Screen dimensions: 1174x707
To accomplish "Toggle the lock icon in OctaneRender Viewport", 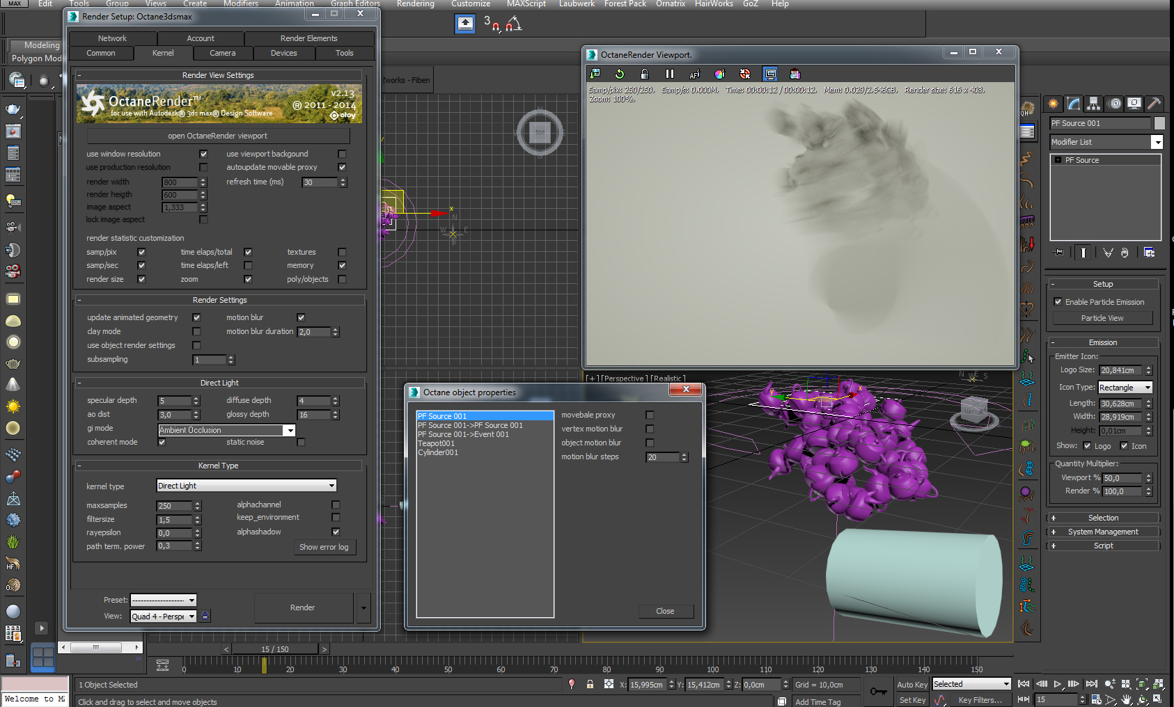I will pyautogui.click(x=644, y=74).
